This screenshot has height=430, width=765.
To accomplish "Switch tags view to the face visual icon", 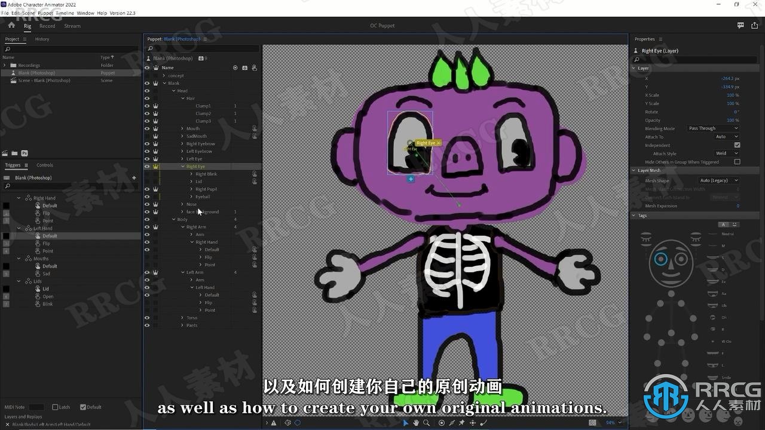I will [735, 225].
